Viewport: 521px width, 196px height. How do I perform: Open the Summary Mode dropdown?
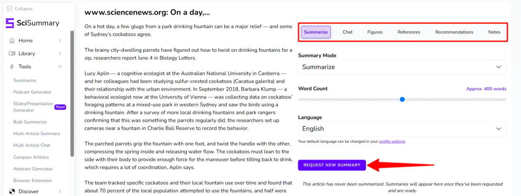(402, 67)
